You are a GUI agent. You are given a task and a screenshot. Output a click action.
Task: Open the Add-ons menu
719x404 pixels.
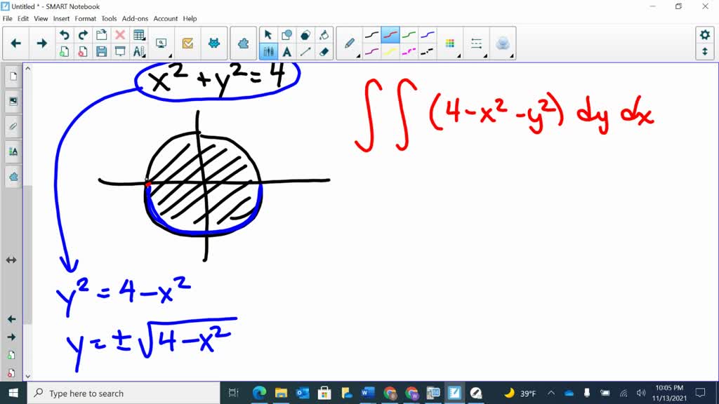point(135,19)
